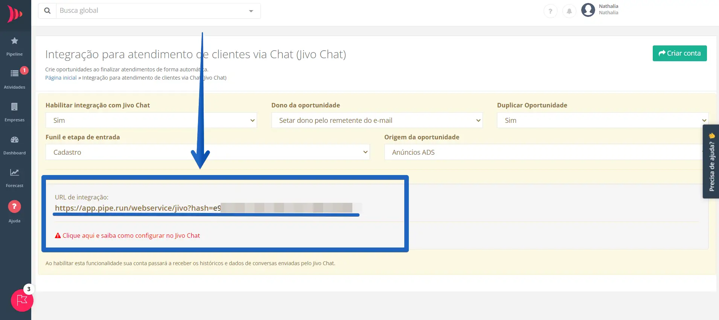Click the red Ajuda question icon
719x320 pixels.
click(14, 206)
